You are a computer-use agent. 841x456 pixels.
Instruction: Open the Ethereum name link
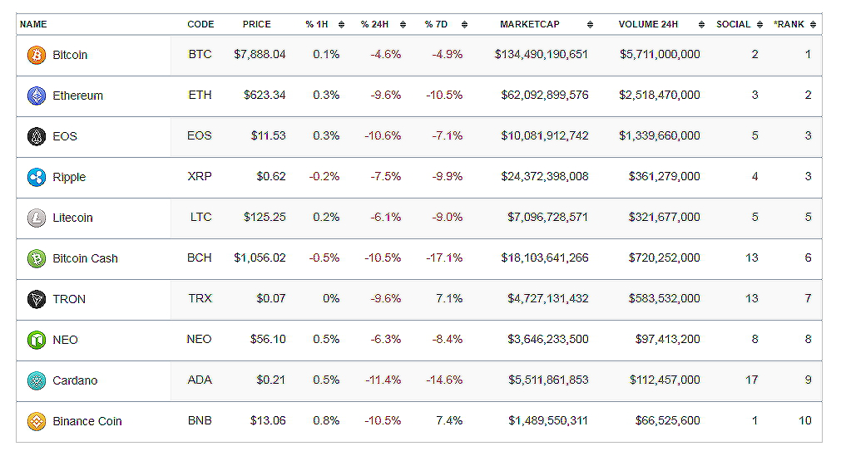[78, 96]
